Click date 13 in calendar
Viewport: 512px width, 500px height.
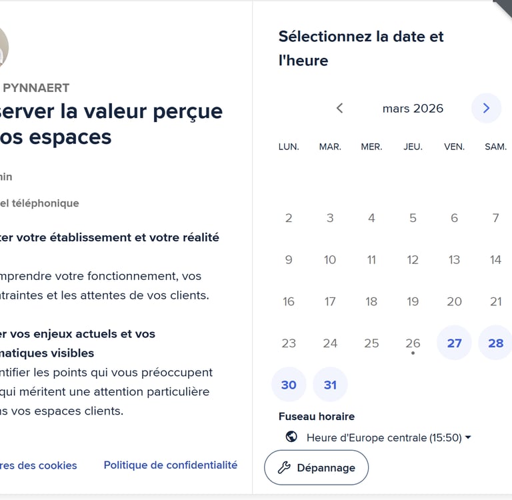(x=454, y=259)
